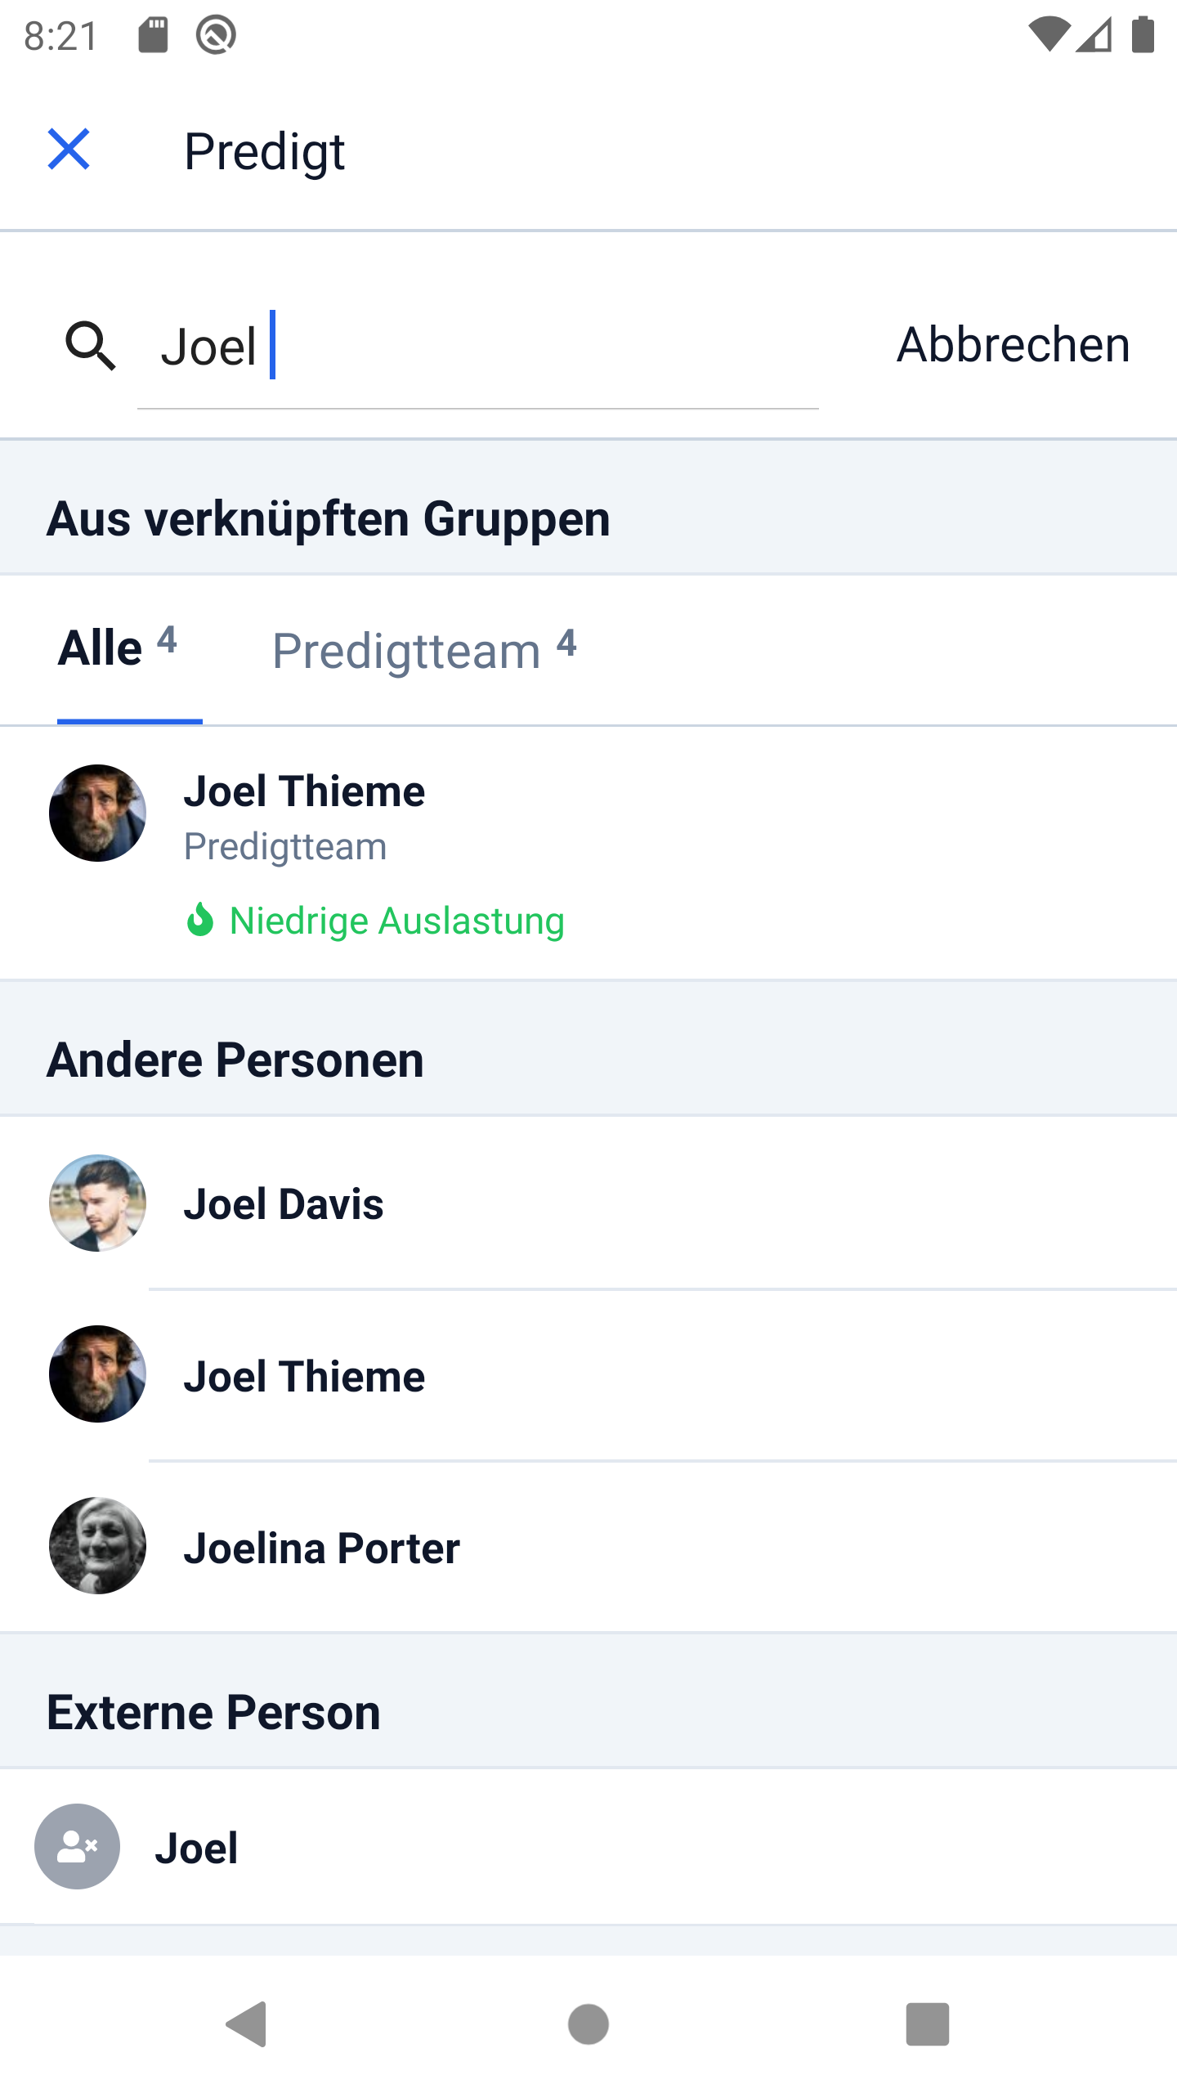Tap Joel Davis's profile picture
This screenshot has height=2093, width=1177.
[x=98, y=1203]
